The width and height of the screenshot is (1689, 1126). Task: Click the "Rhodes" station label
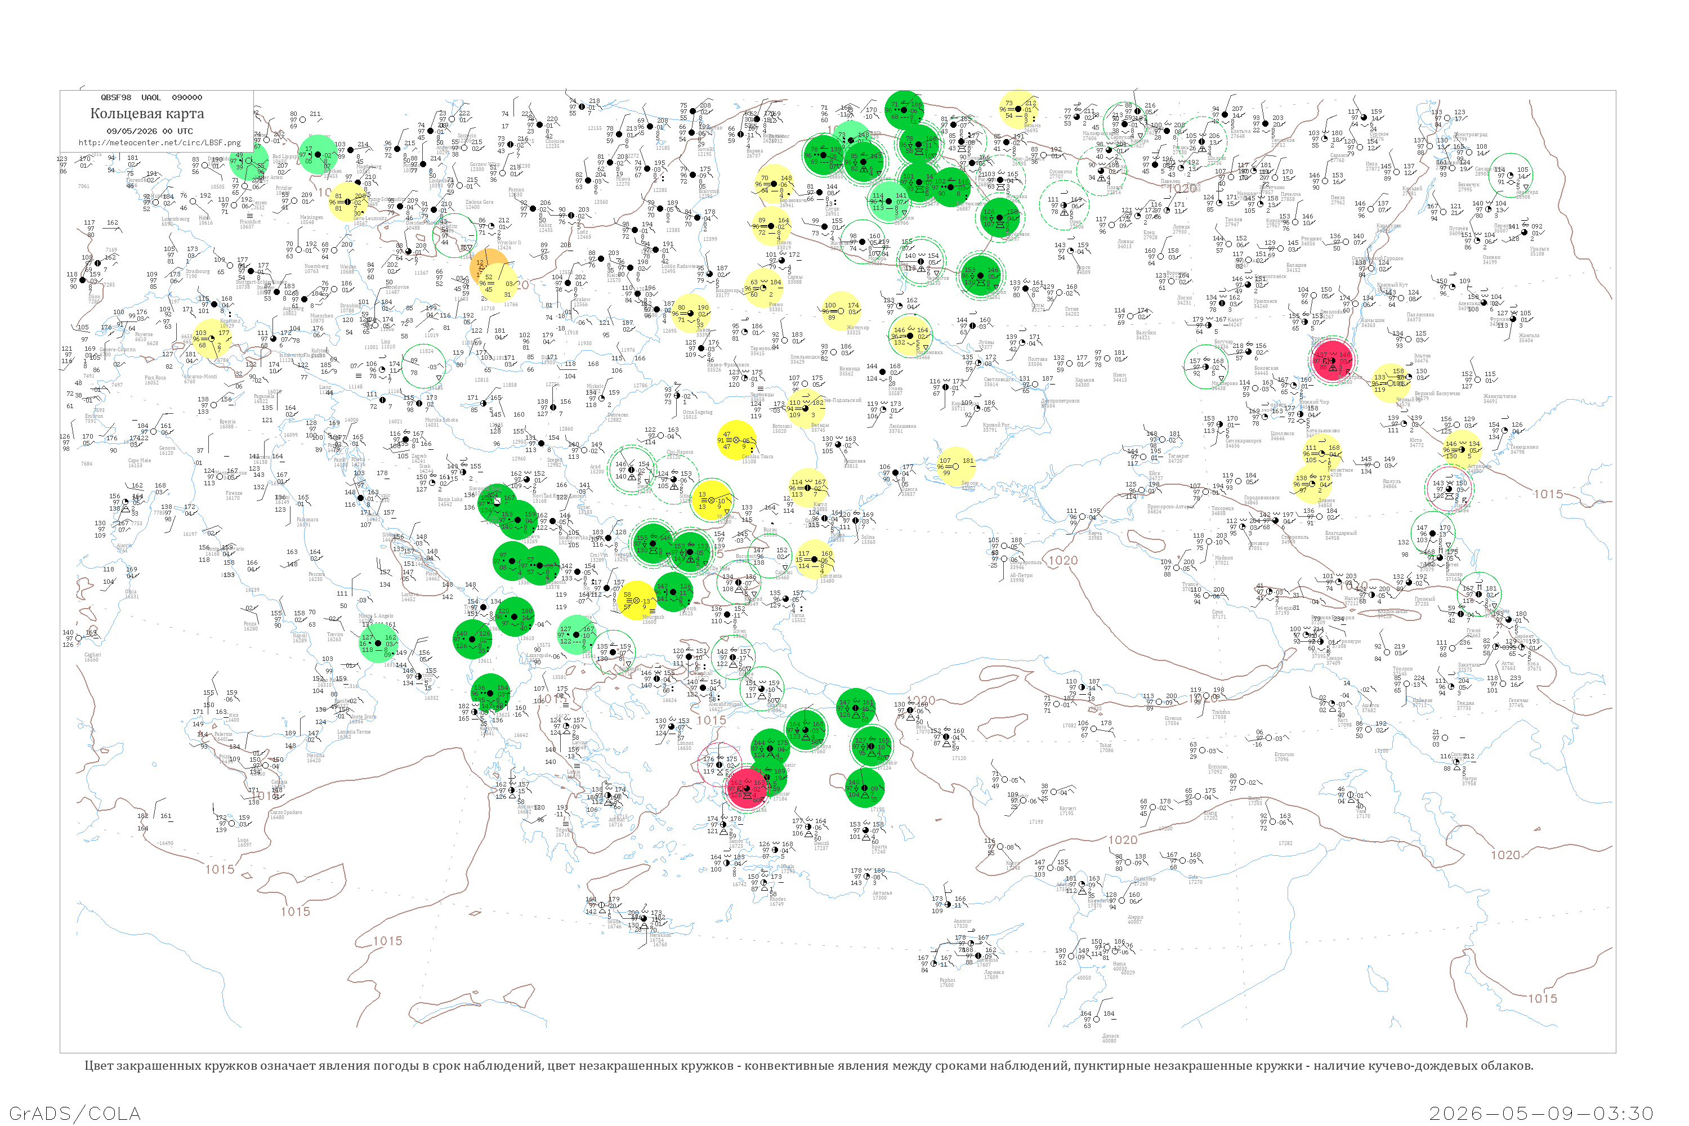pos(777,899)
